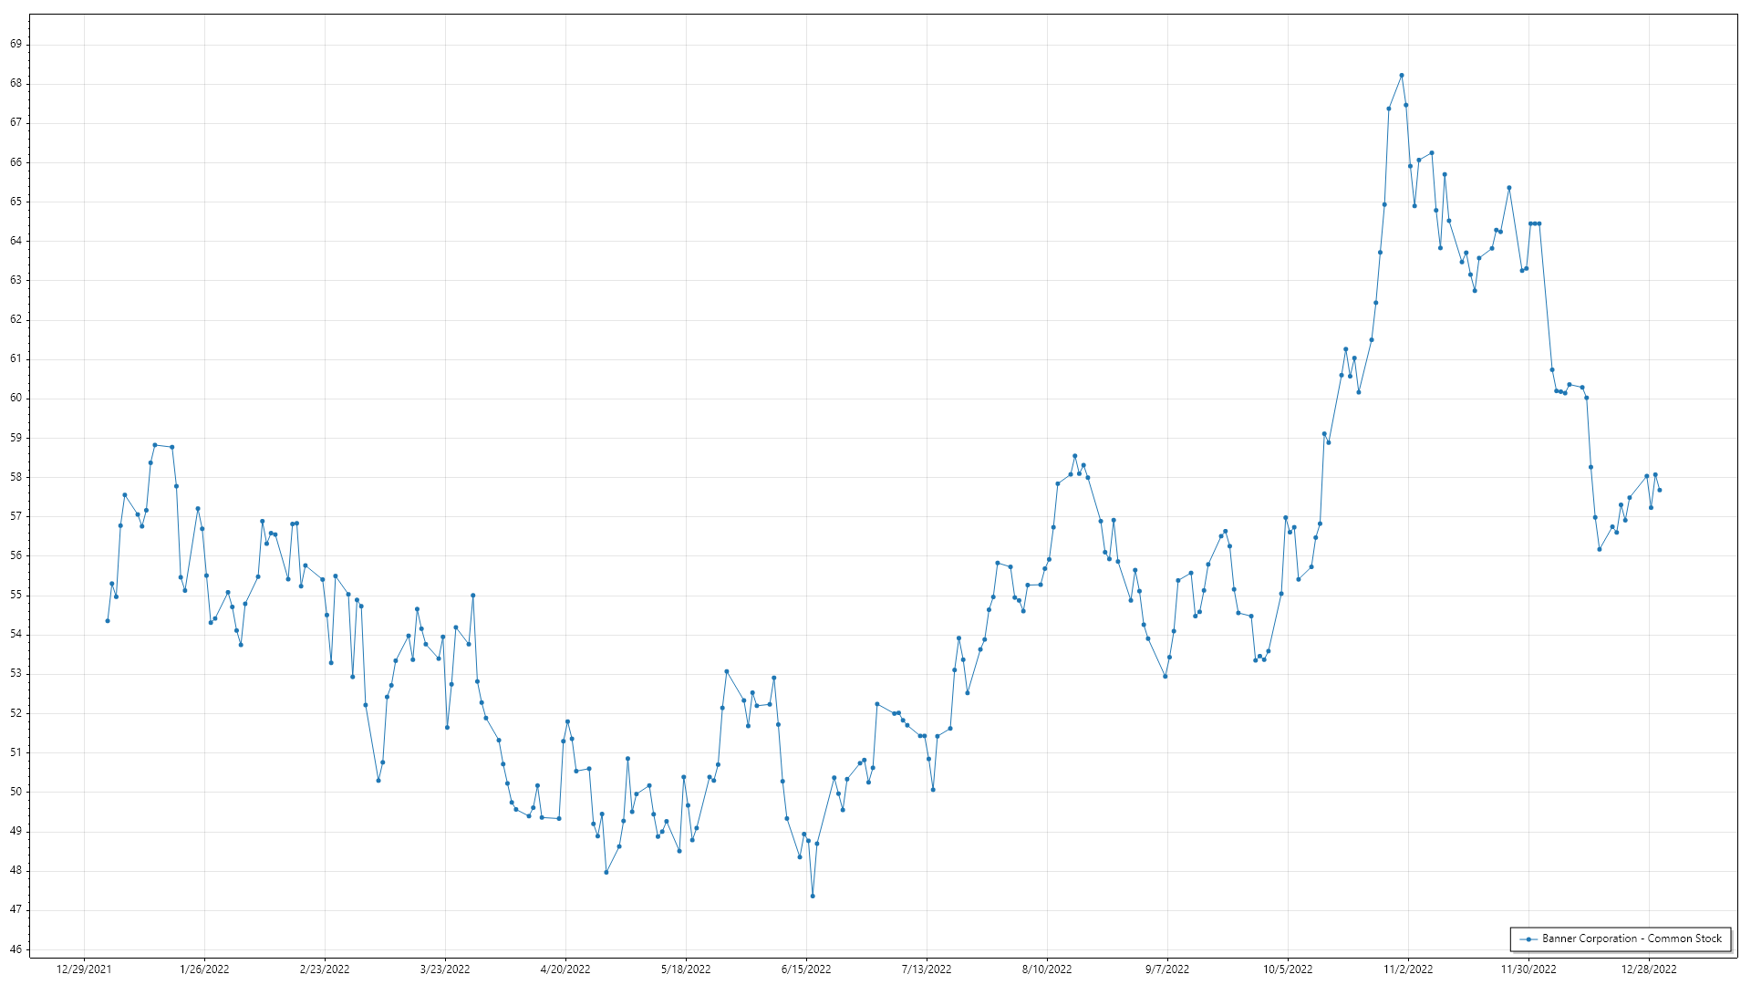Click the 12/28/2022 x-axis label

pos(1649,969)
